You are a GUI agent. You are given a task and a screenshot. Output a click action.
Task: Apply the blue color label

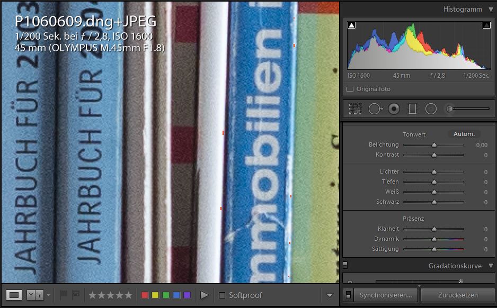tap(176, 295)
